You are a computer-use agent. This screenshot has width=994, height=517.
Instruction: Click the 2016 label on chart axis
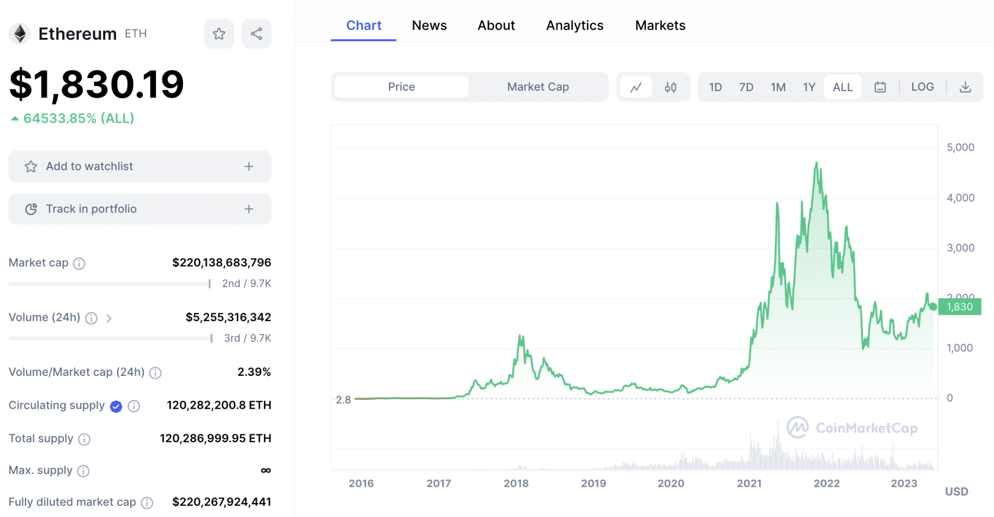(x=361, y=484)
